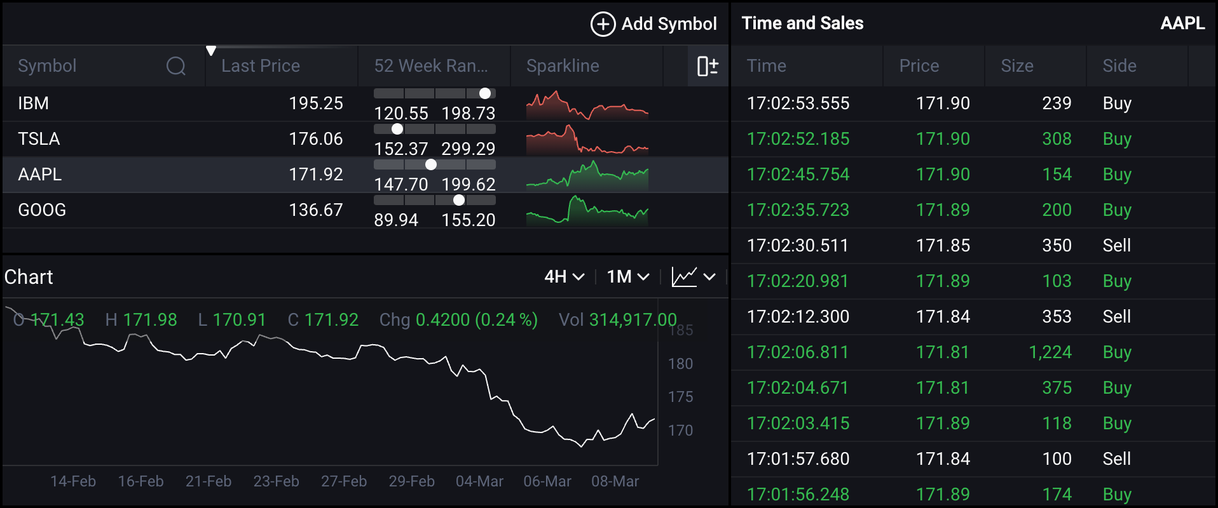Click the chart high value 171.98
The width and height of the screenshot is (1218, 508).
point(150,319)
